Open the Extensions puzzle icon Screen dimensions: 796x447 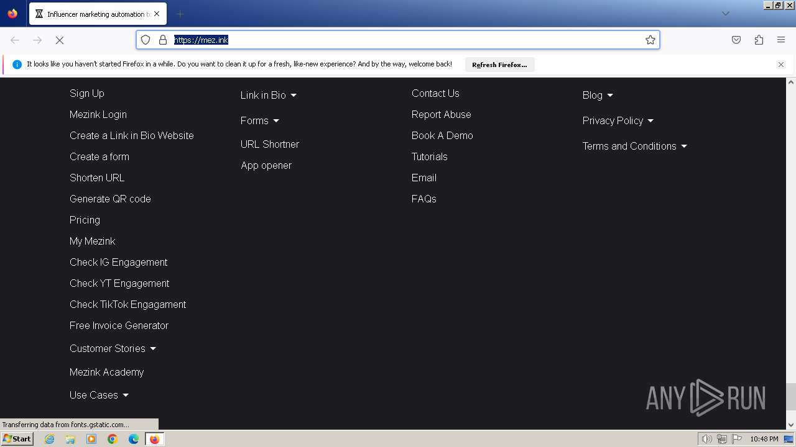[x=759, y=40]
